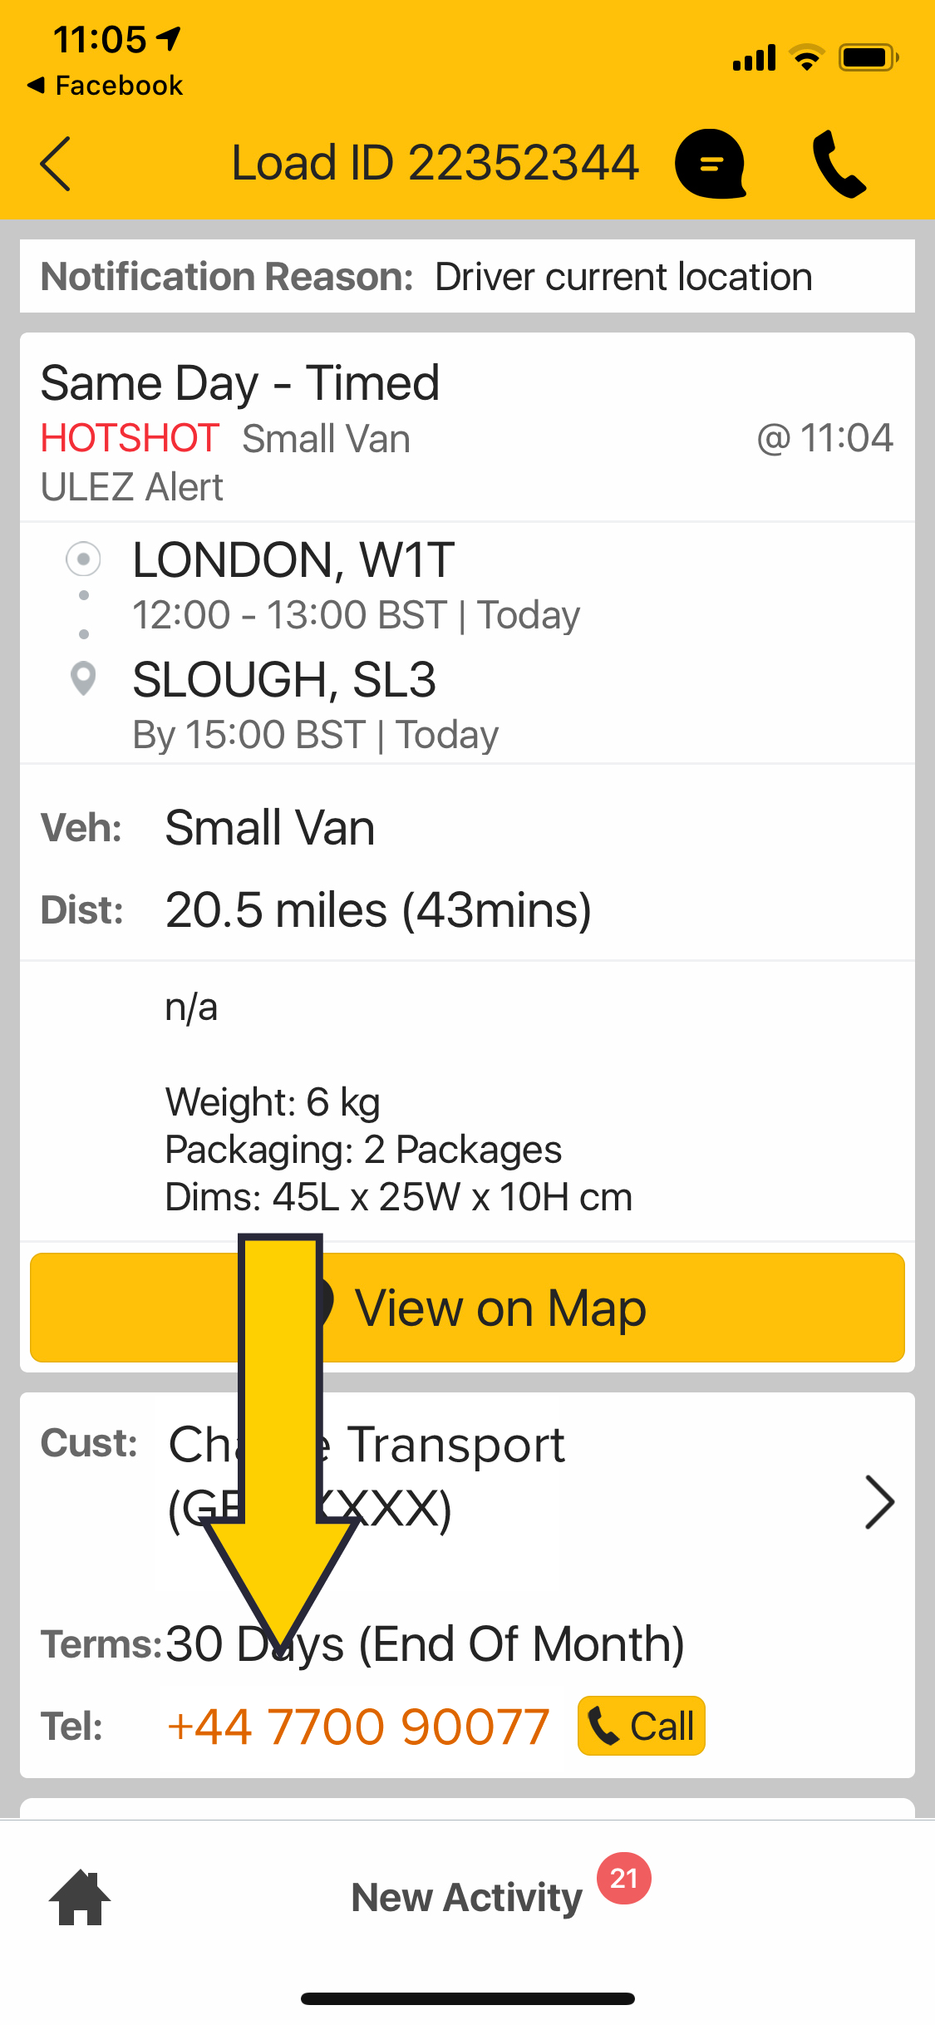Screen dimensions: 935x2025
Task: Tap the phone icon in header
Action: point(839,164)
